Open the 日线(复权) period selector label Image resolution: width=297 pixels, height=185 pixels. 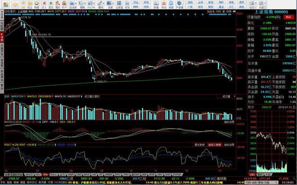tap(10, 12)
